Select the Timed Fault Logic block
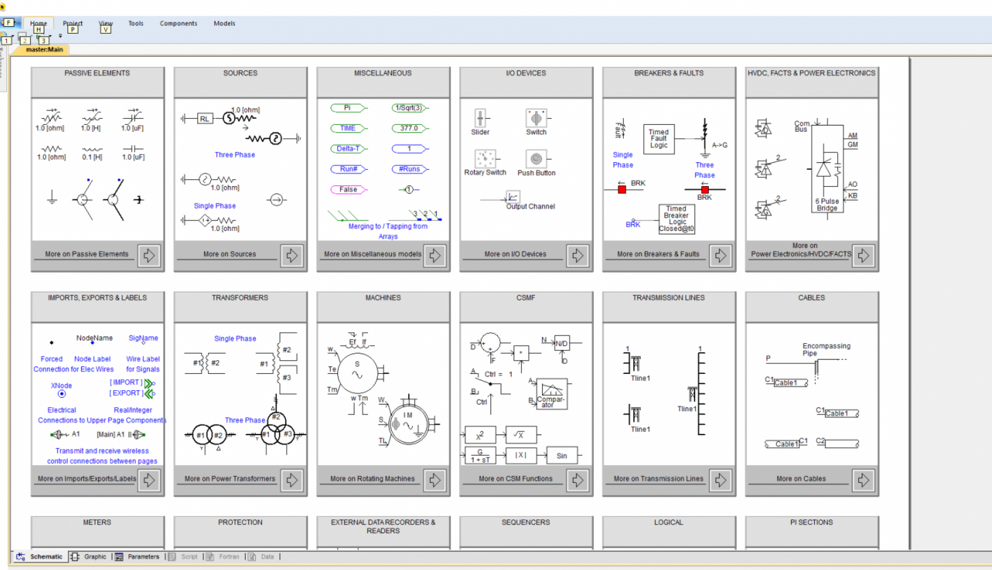 coord(659,139)
